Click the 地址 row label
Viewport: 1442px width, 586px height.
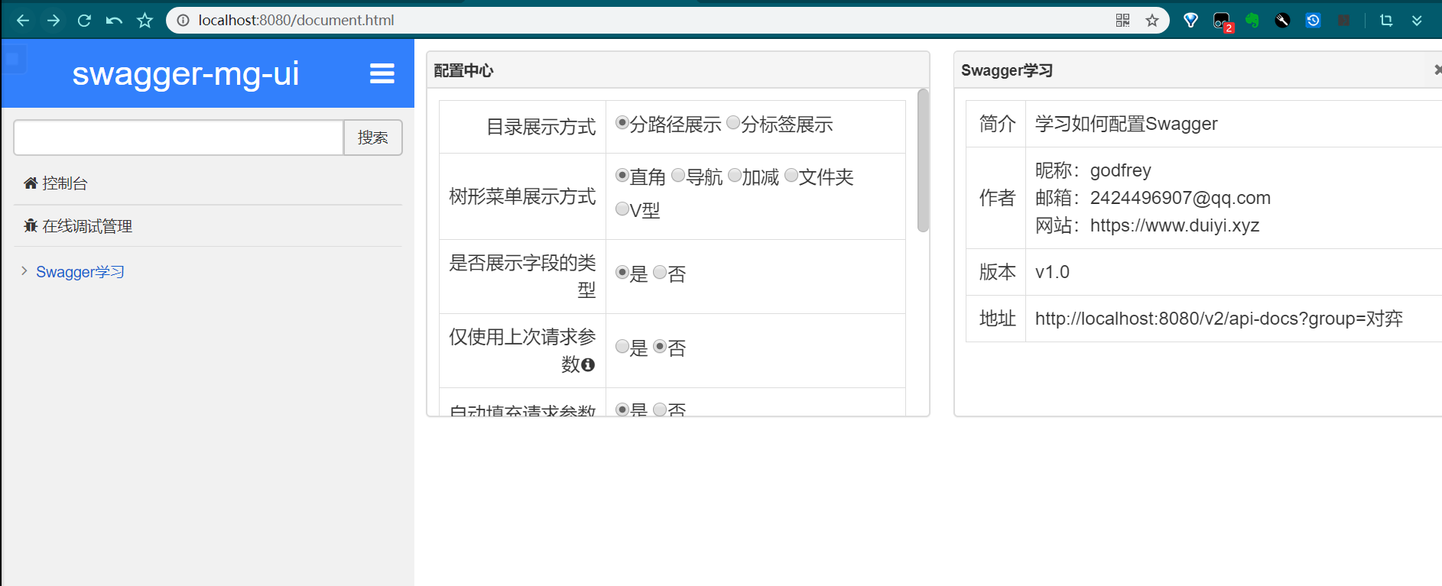998,319
